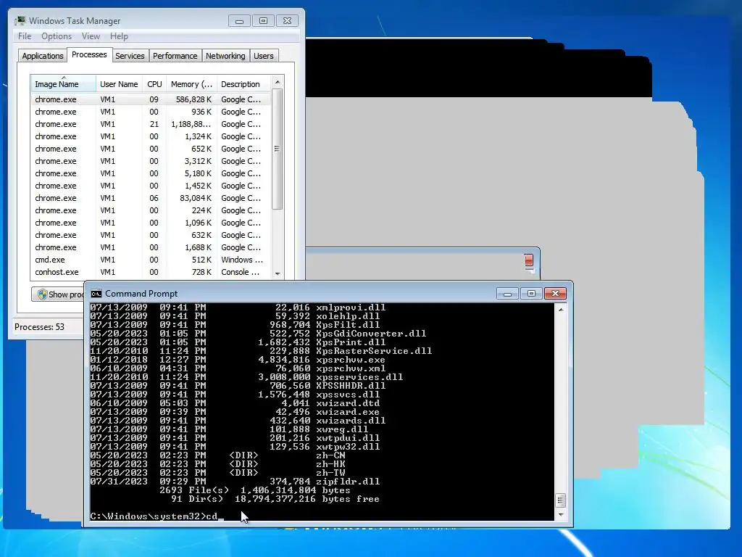Viewport: 742px width, 557px height.
Task: Click the '2693 File(s)' summary line
Action: click(255, 490)
